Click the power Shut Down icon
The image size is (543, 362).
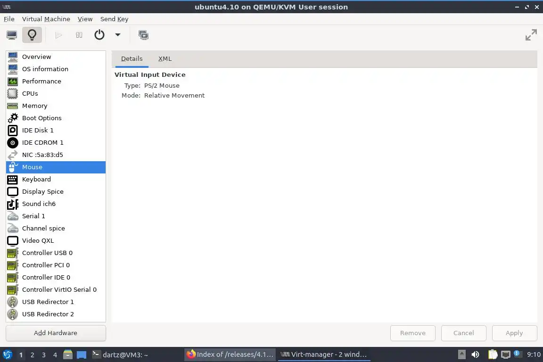[99, 35]
